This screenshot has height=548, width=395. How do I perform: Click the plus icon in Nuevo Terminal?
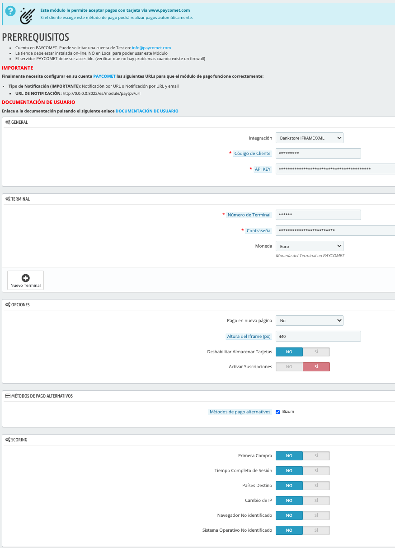[26, 278]
